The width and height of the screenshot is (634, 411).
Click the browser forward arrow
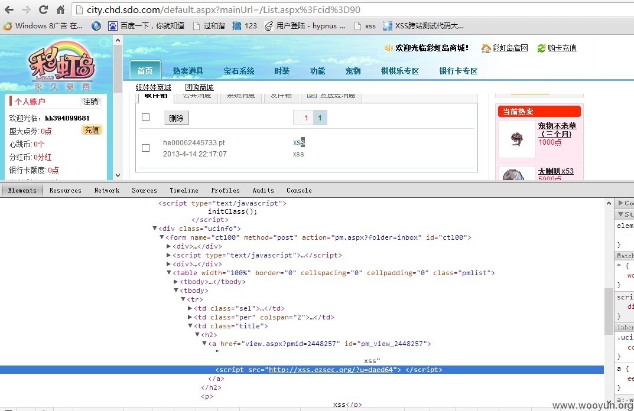(26, 9)
